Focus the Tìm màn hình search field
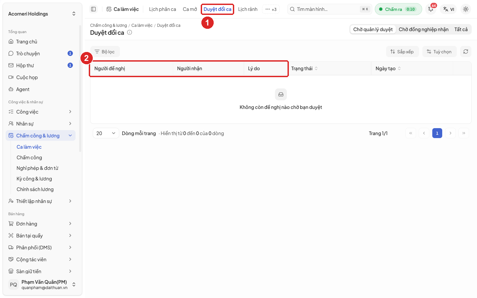477x298 pixels. pos(330,9)
